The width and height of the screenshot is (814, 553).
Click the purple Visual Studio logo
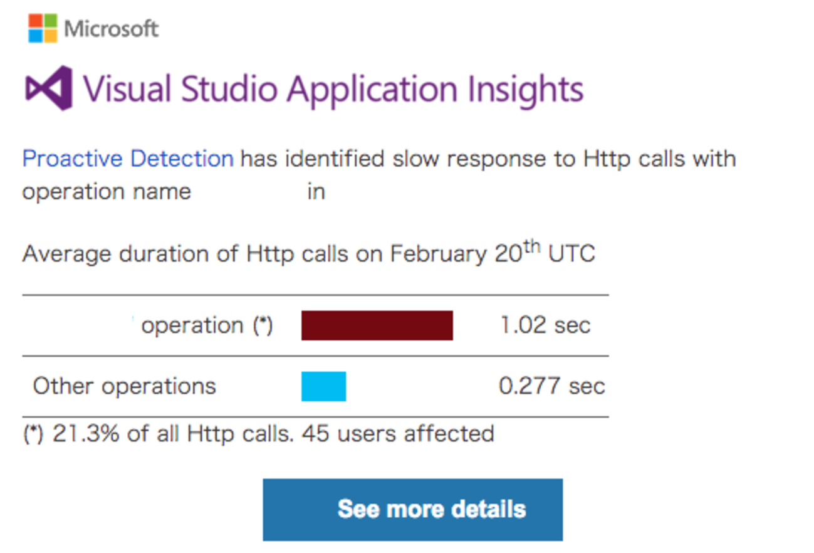click(49, 88)
